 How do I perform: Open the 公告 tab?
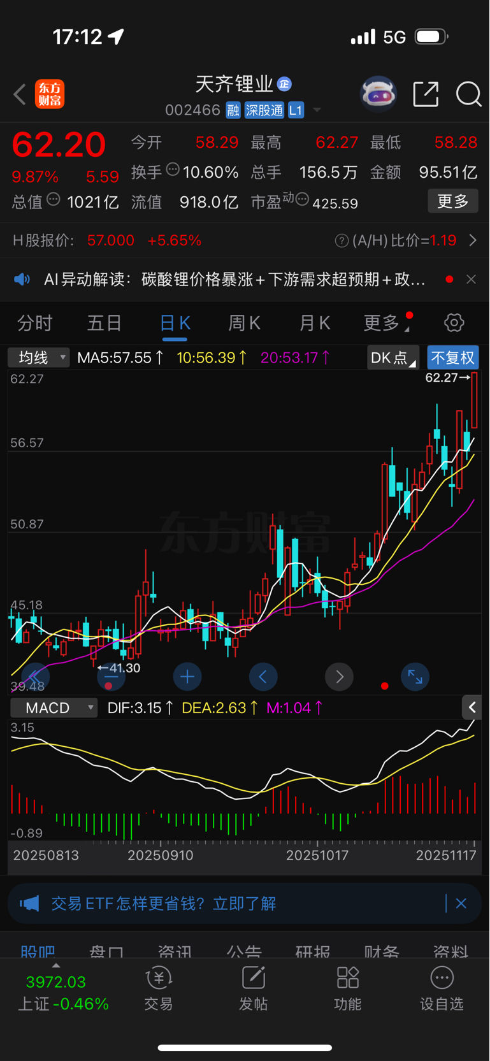coord(244,951)
